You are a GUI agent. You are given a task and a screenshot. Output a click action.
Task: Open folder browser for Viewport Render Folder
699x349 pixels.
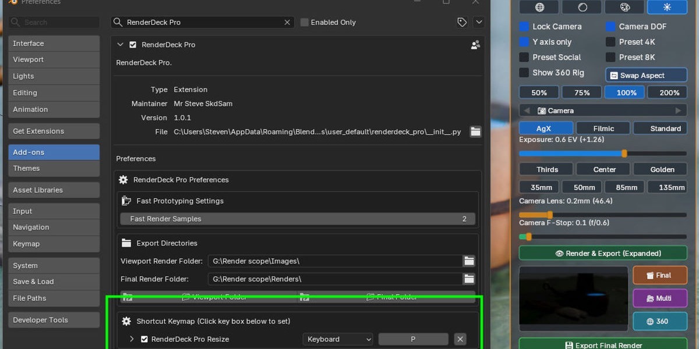(x=469, y=261)
